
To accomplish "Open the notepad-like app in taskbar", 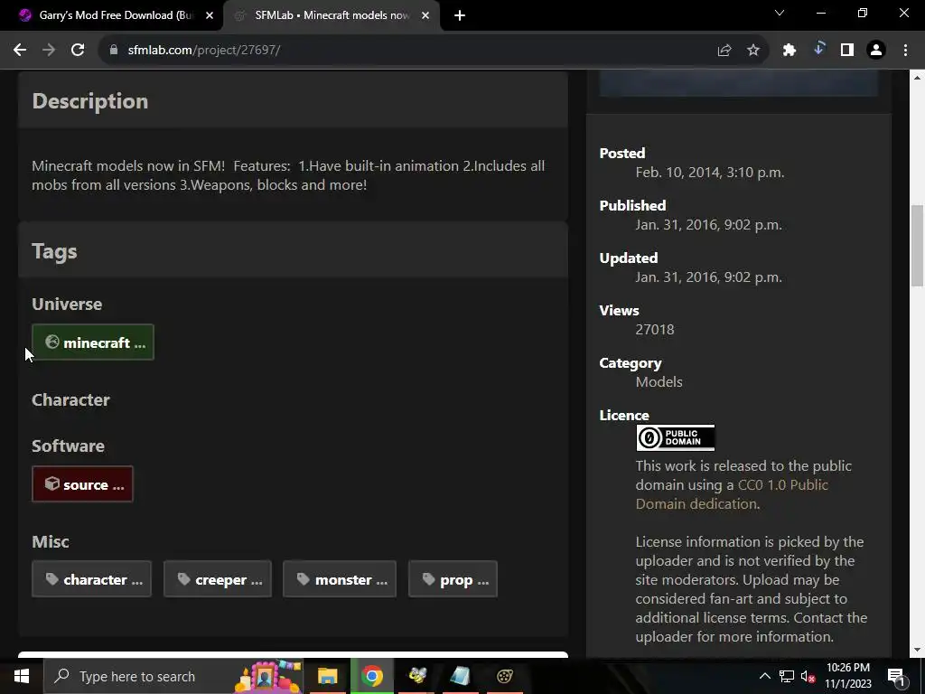I will coord(461,676).
